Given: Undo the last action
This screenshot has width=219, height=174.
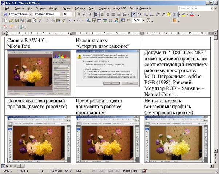Looking at the screenshot, I should 71,21.
